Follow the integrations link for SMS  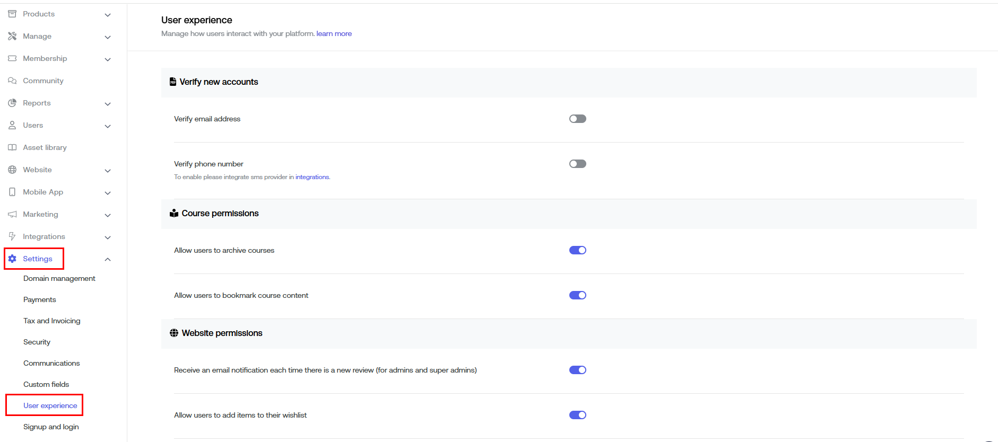312,177
